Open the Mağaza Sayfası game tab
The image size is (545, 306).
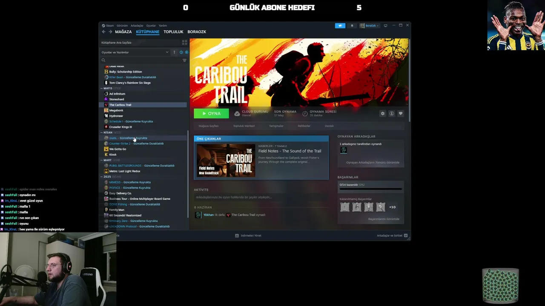209,126
